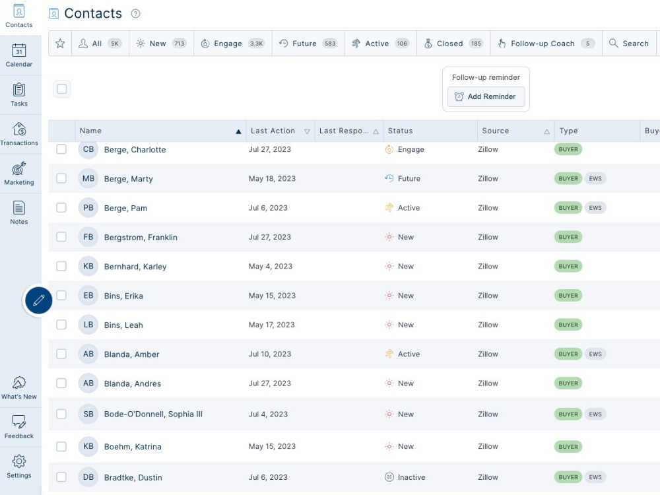660x495 pixels.
Task: Click the Type column header
Action: [x=597, y=131]
